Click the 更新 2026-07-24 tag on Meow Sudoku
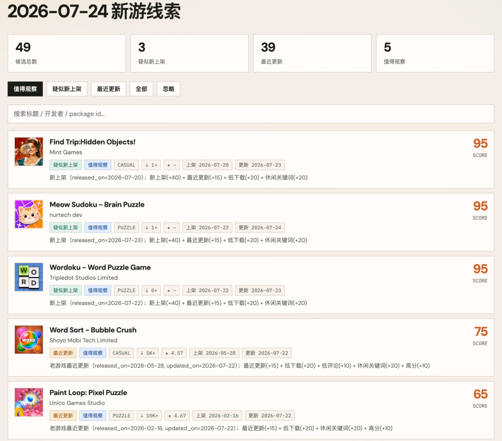 tap(260, 228)
